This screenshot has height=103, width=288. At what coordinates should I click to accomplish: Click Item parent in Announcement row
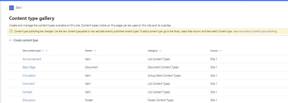(88, 59)
